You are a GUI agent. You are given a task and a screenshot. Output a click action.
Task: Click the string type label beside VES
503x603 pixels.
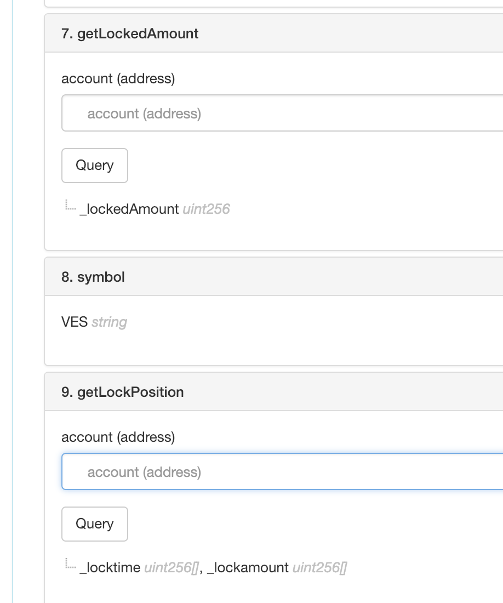tap(109, 322)
